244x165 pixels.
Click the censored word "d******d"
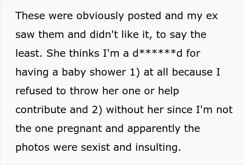coord(157,53)
